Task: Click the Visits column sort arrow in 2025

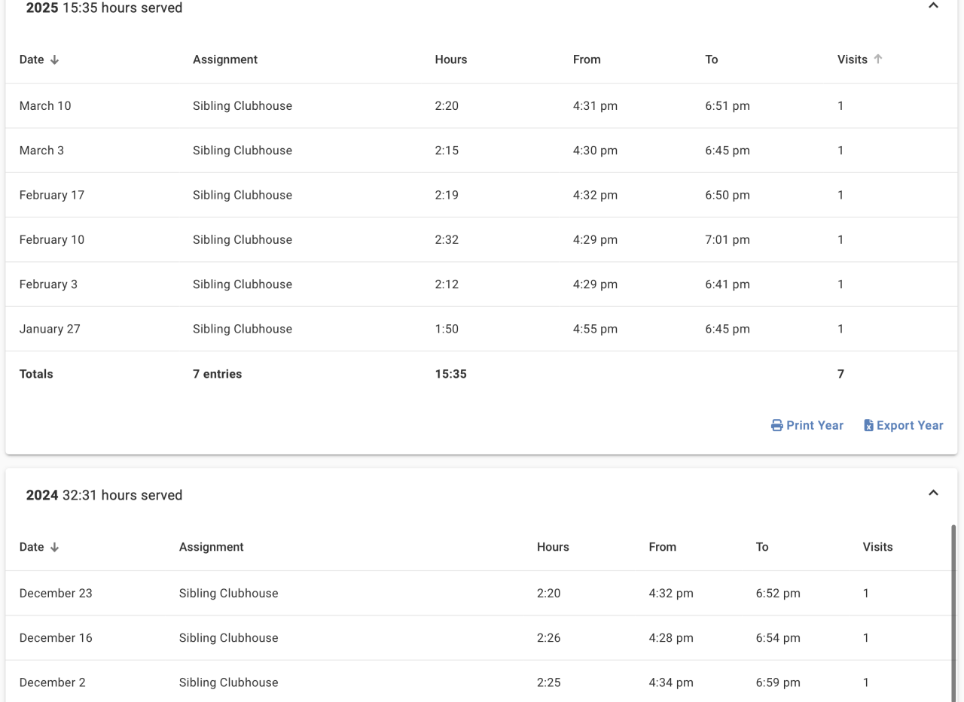Action: [878, 59]
